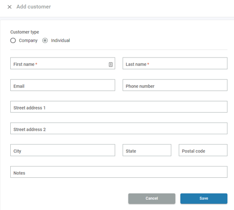The height and width of the screenshot is (210, 234).
Task: Save the new customer
Action: pyautogui.click(x=204, y=198)
